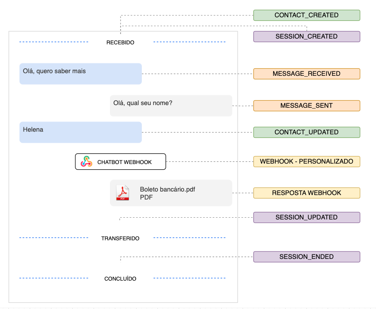Click the SESSION_UPDATED event box
376x309 pixels.
point(306,217)
